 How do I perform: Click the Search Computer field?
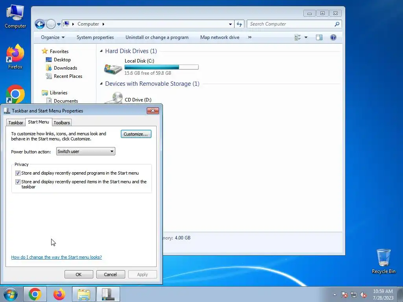290,24
